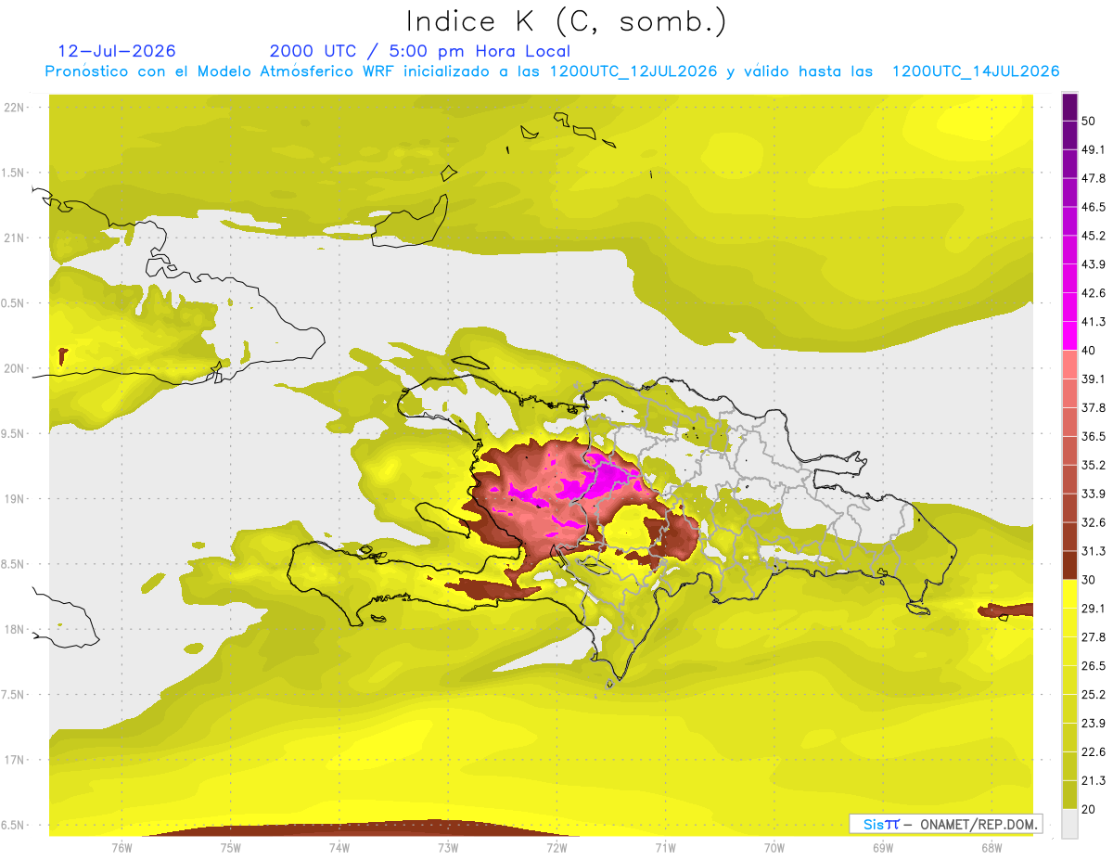Select legend value "33.9"
The image size is (1113, 860).
tap(1093, 494)
